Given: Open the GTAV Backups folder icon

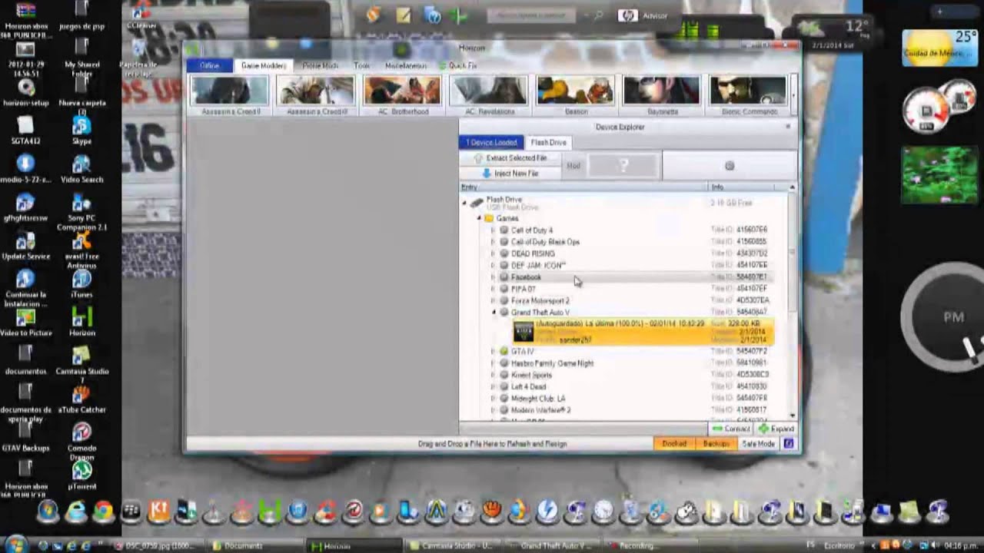Looking at the screenshot, I should [25, 435].
